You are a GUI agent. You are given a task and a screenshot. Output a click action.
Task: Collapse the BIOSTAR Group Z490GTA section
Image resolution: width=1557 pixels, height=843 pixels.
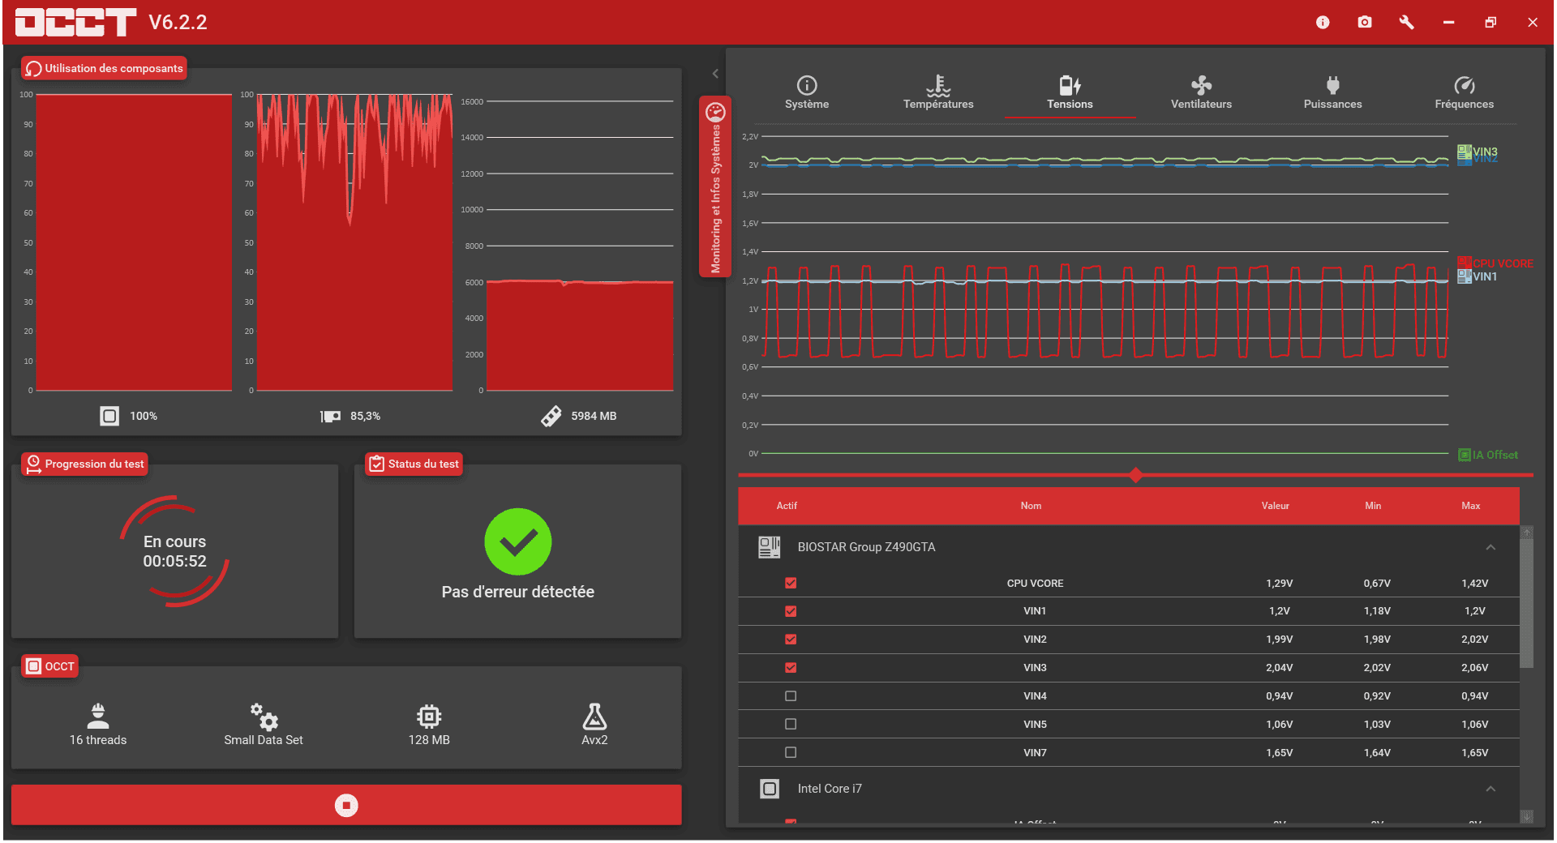point(1491,547)
